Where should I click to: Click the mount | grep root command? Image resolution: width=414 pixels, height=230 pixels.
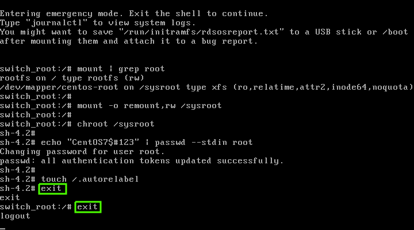point(121,69)
